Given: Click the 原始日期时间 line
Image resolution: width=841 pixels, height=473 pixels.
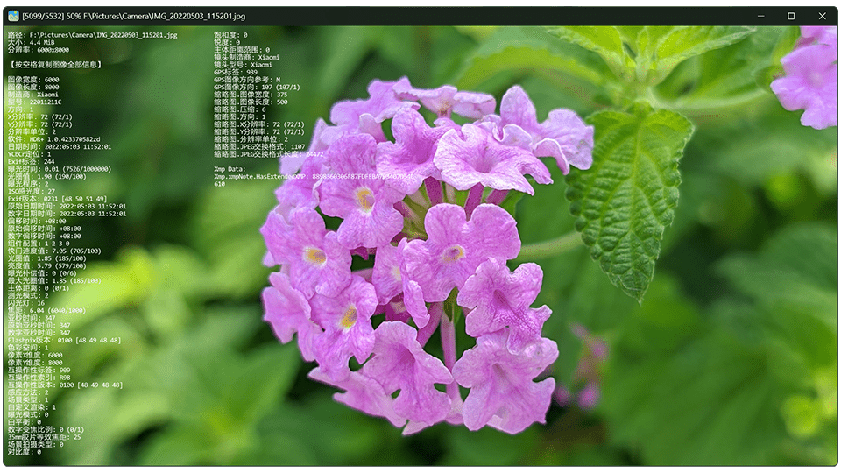Looking at the screenshot, I should coord(67,206).
